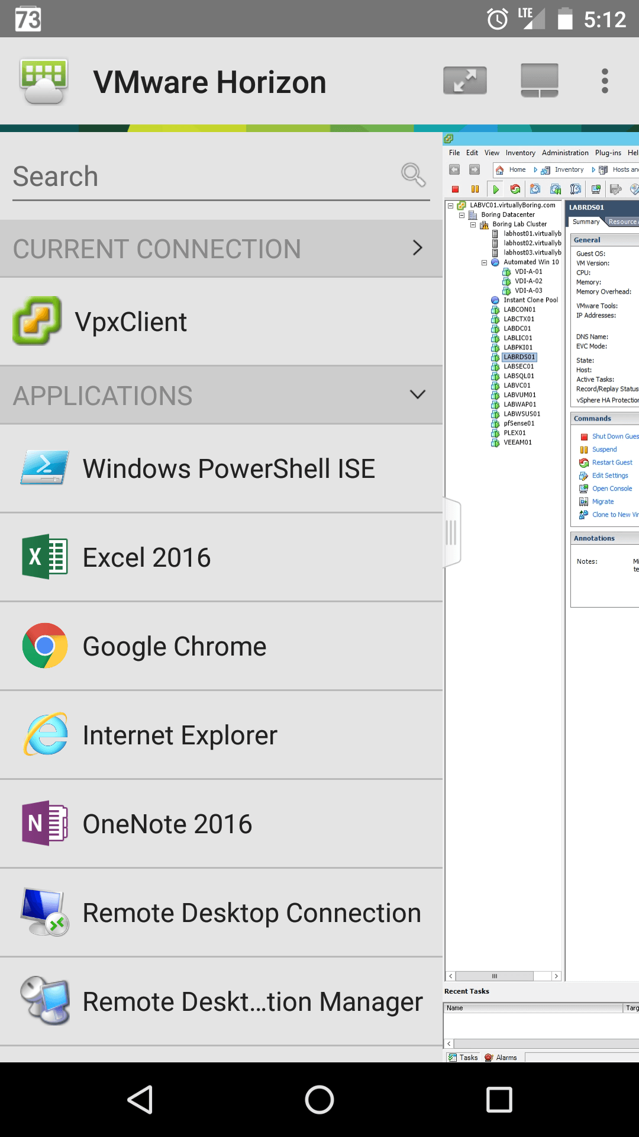Open the Tasks status bar button
This screenshot has height=1137, width=639.
point(463,1058)
